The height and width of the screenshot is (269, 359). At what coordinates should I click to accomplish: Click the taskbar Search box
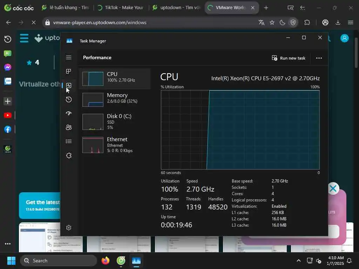click(x=59, y=261)
